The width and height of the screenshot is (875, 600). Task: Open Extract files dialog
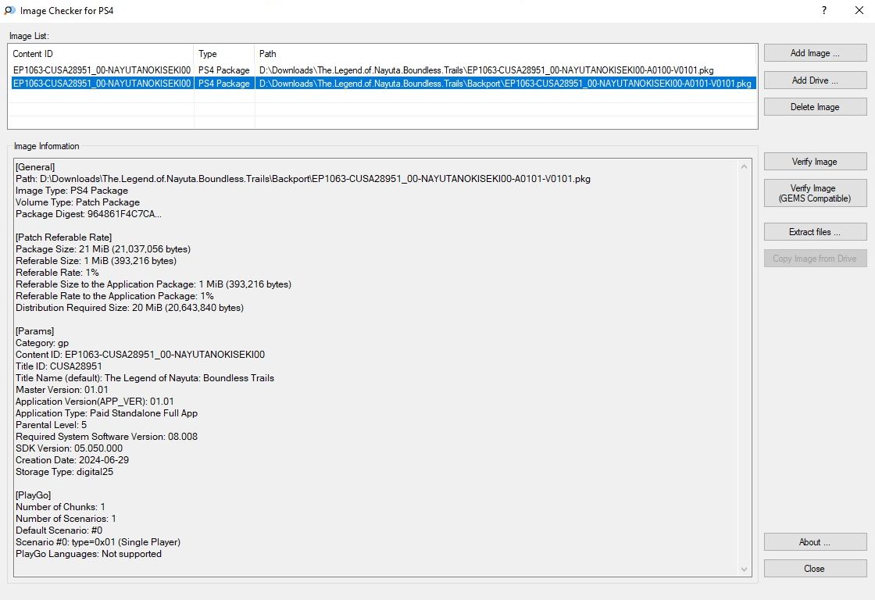[815, 232]
